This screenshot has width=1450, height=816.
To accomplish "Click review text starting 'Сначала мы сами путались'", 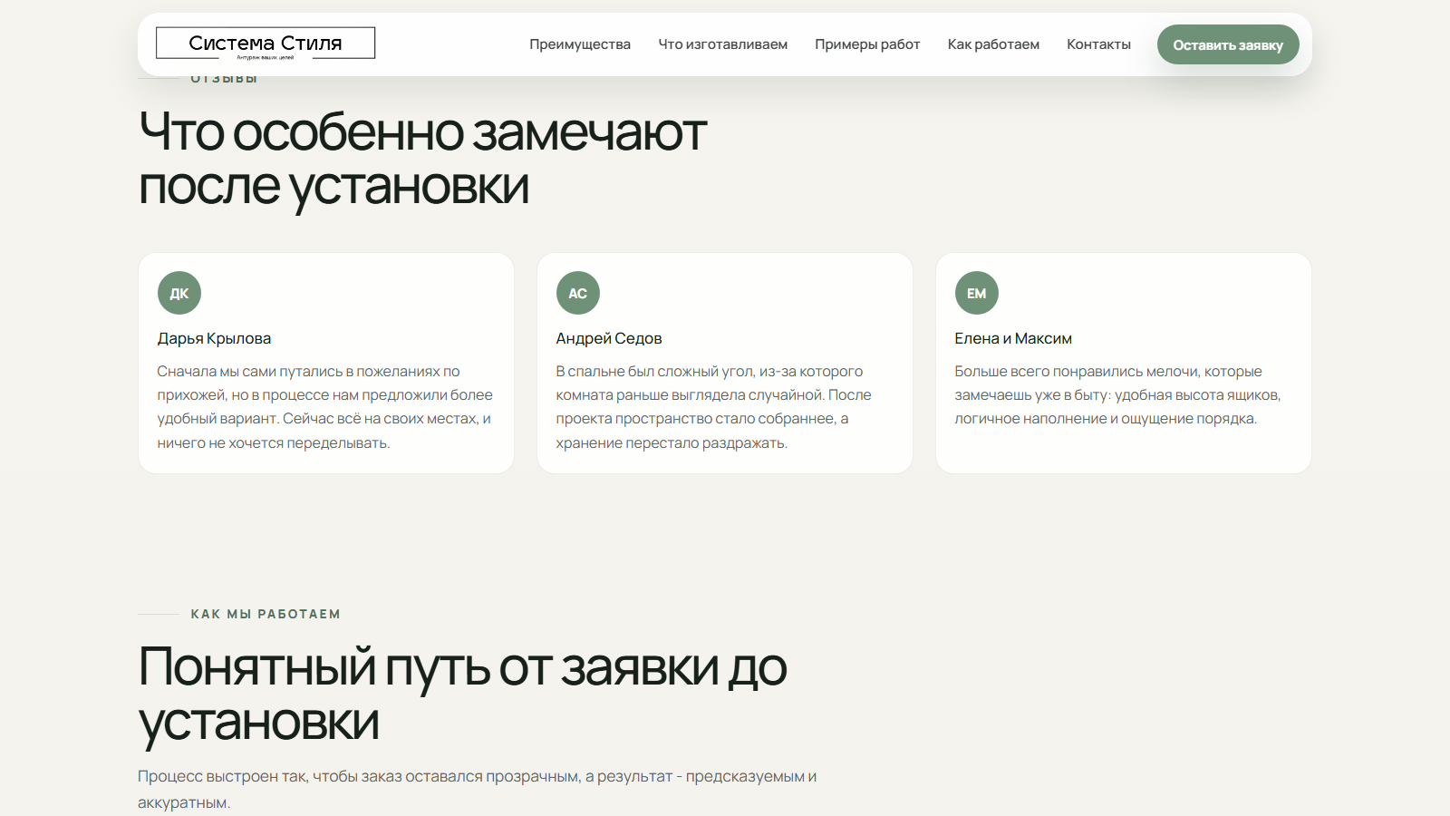I will click(x=325, y=407).
